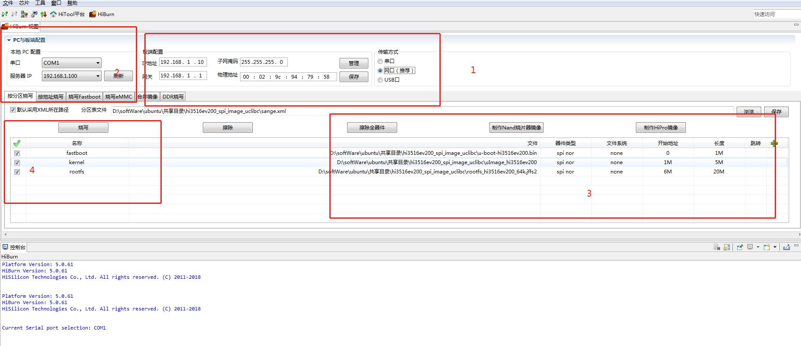The width and height of the screenshot is (801, 346).
Task: Minimize the HiBurn view panel
Action: (x=796, y=25)
